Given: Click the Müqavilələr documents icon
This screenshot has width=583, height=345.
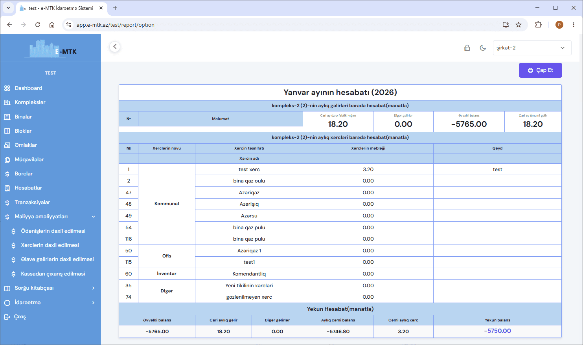Looking at the screenshot, I should click(x=7, y=160).
